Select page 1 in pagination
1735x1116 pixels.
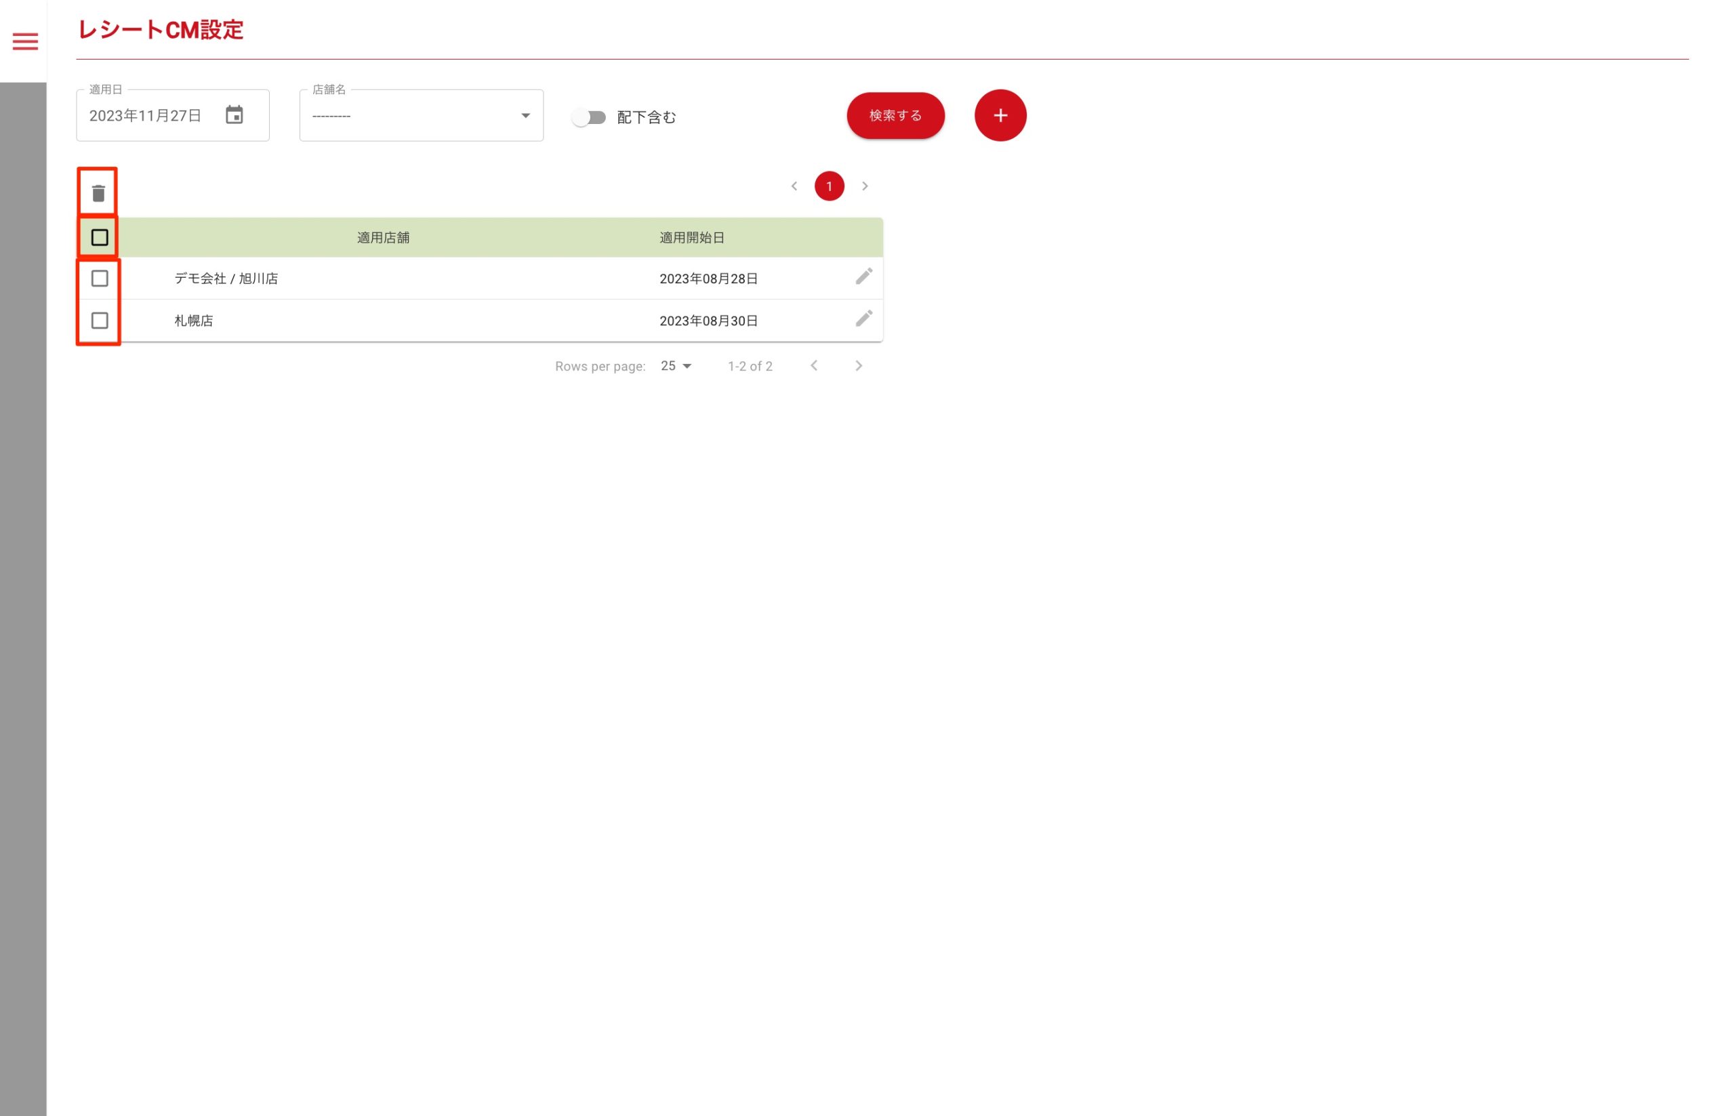coord(828,186)
